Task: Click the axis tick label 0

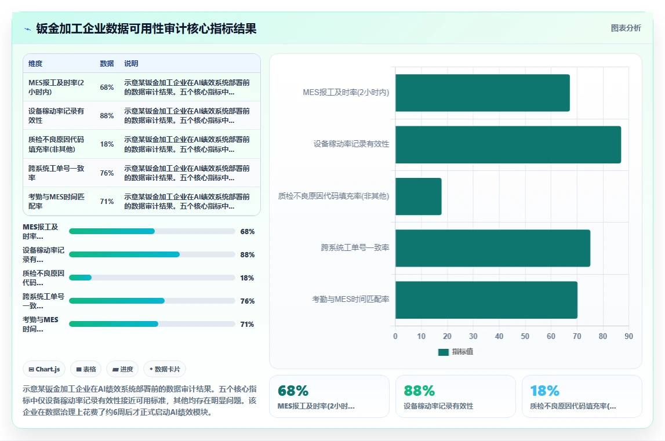Action: click(395, 336)
